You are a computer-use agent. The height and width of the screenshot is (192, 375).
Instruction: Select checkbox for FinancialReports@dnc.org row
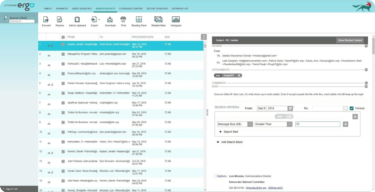coord(63,74)
